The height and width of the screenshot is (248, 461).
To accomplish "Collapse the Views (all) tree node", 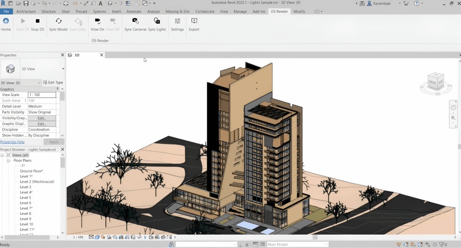I will (3, 155).
